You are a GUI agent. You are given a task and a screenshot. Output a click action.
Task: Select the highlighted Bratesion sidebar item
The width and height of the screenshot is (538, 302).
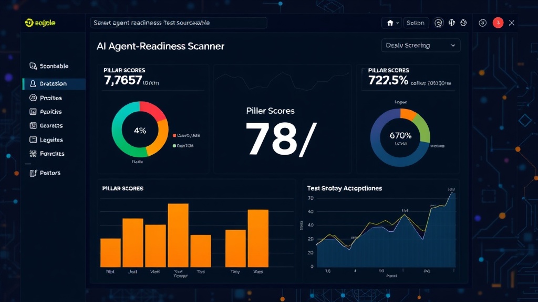(54, 83)
